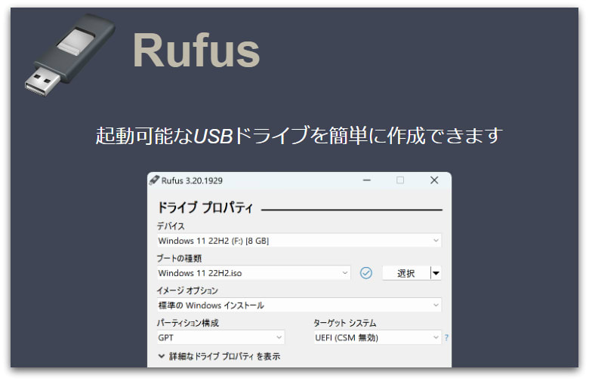Viewport: 589px width, 381px height.
Task: Click the maximize box of the Rufus window
Action: coord(400,180)
